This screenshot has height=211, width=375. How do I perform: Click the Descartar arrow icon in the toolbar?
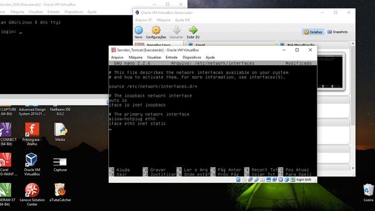[x=176, y=30]
